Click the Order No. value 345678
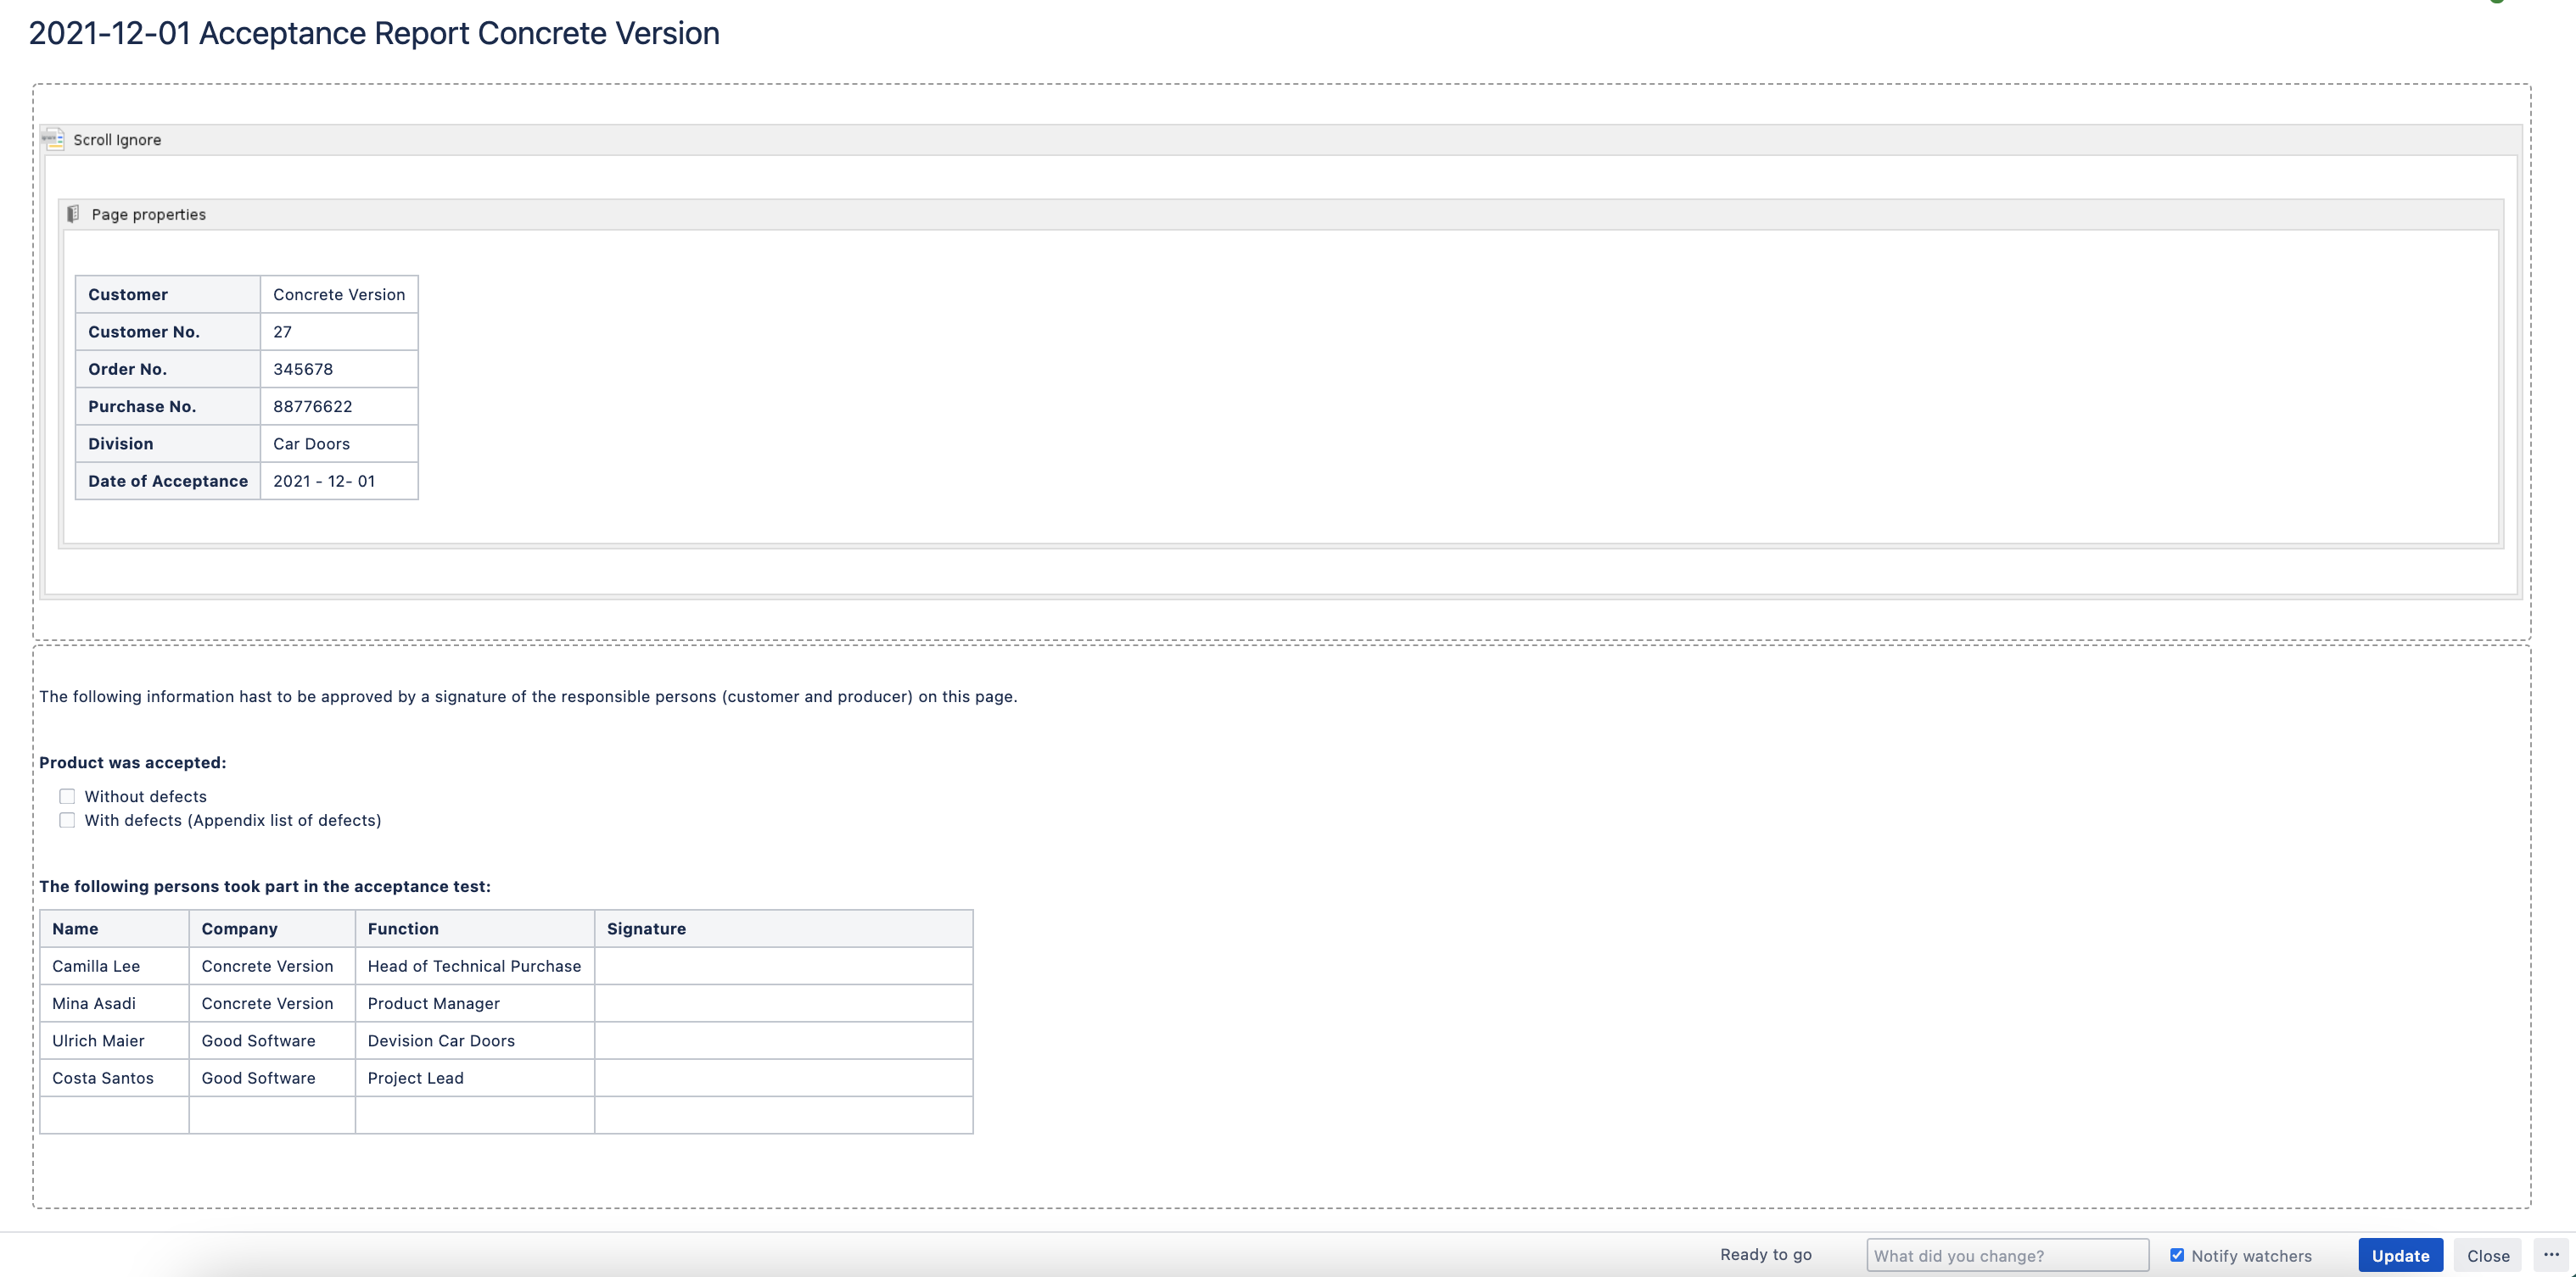Image resolution: width=2576 pixels, height=1277 pixels. [x=303, y=369]
